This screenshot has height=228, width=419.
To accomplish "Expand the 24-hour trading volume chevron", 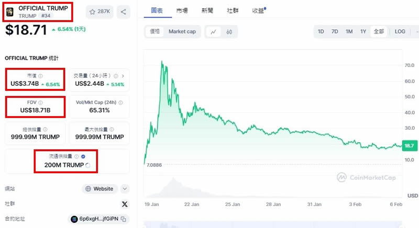I will [124, 75].
